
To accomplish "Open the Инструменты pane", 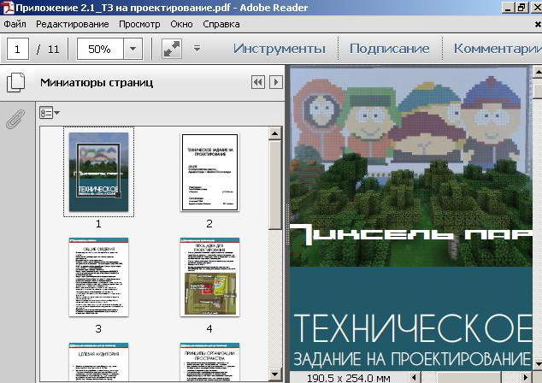I will [279, 49].
